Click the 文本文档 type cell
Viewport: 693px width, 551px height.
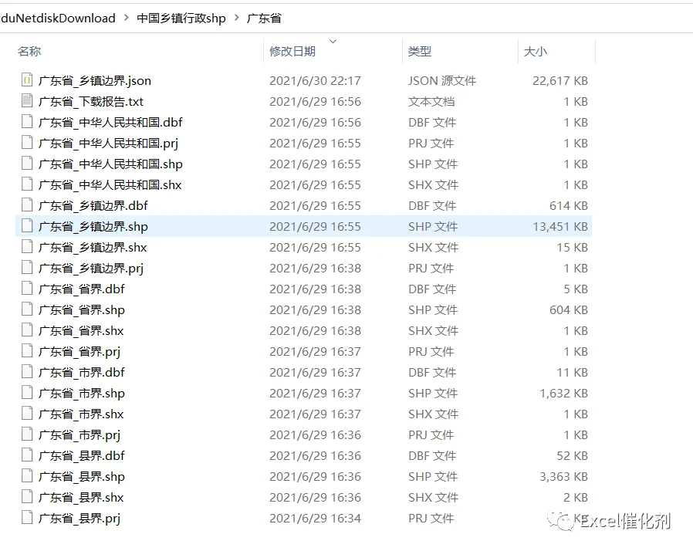click(x=431, y=101)
